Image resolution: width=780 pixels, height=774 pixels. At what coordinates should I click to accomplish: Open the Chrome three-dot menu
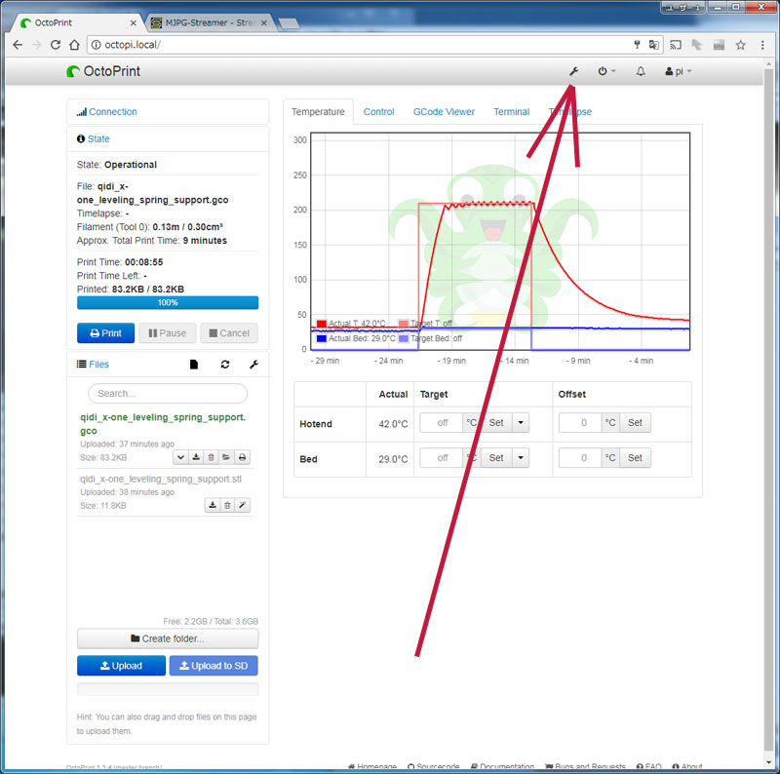pyautogui.click(x=762, y=45)
